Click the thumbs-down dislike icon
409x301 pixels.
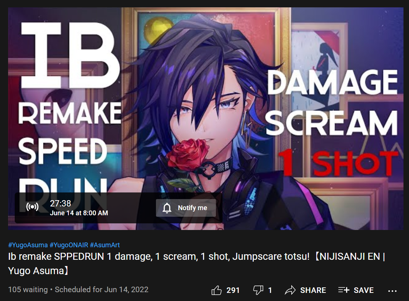click(258, 290)
